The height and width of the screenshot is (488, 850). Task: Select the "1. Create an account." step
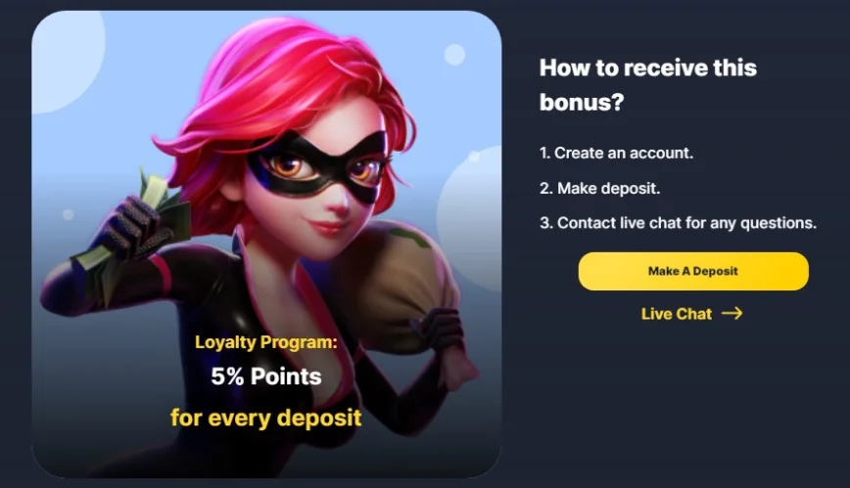[x=616, y=153]
